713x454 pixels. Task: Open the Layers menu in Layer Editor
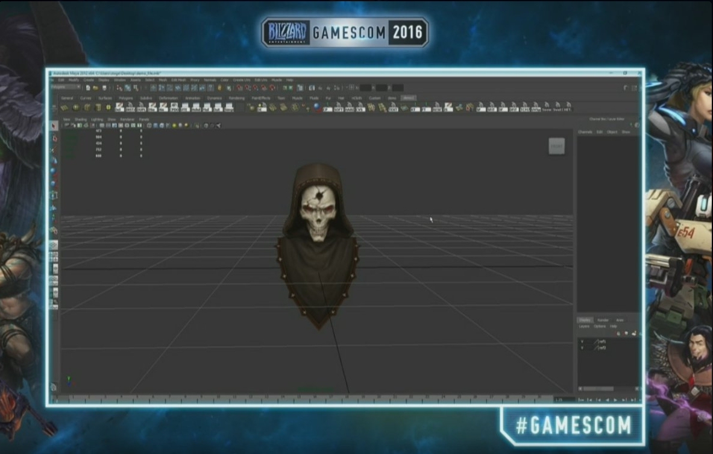coord(584,327)
